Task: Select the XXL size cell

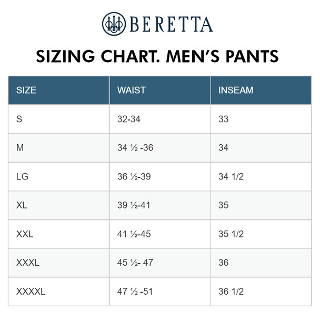Action: click(x=25, y=234)
